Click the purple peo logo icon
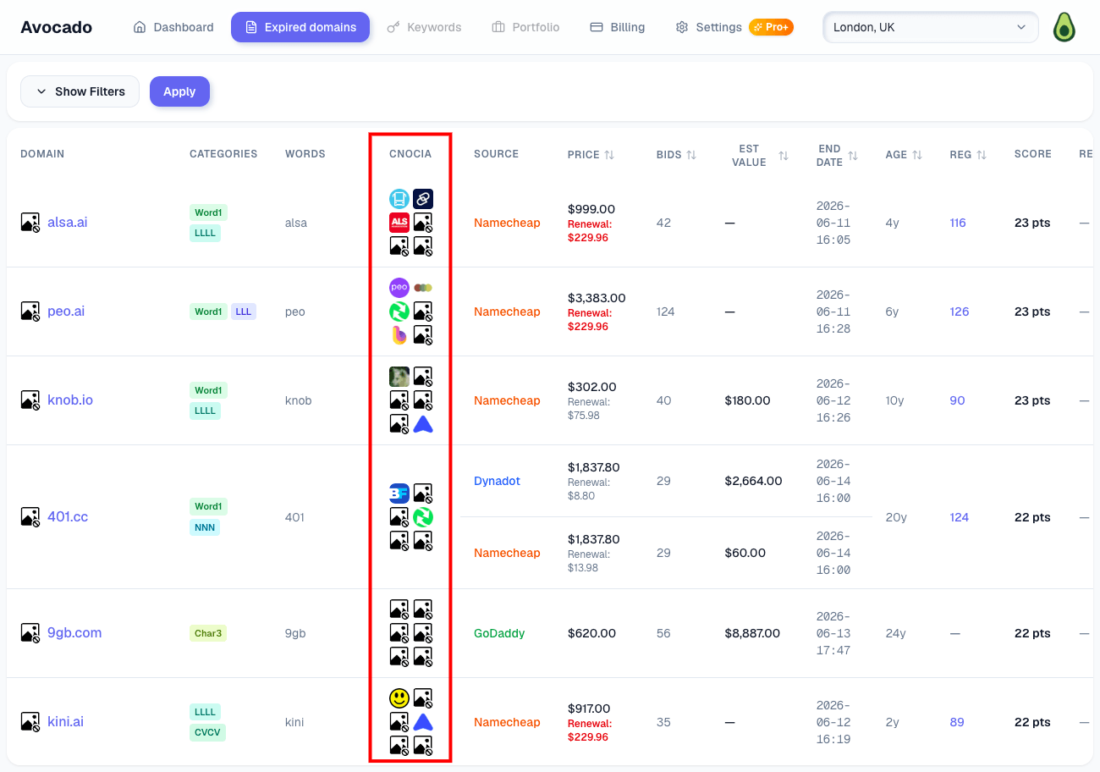The height and width of the screenshot is (772, 1100). [399, 288]
